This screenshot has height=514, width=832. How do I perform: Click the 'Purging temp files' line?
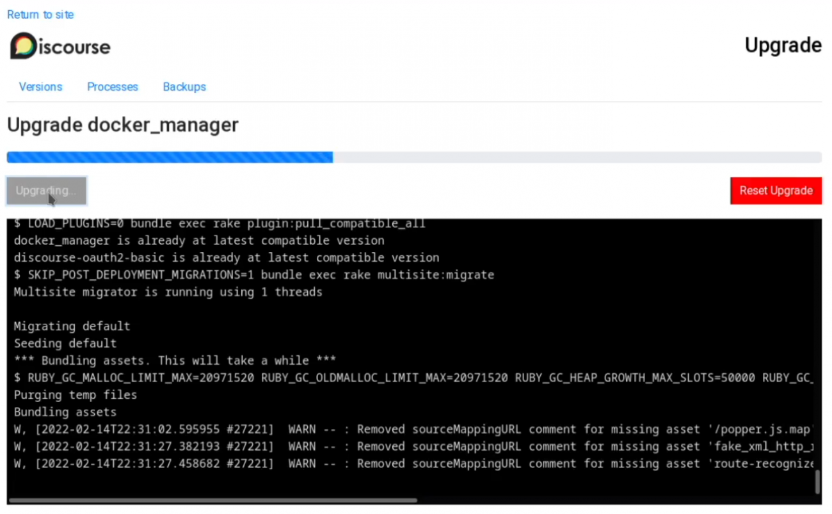(76, 395)
